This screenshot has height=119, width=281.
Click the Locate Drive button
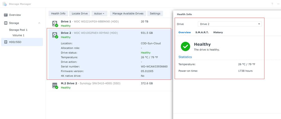tap(80, 14)
